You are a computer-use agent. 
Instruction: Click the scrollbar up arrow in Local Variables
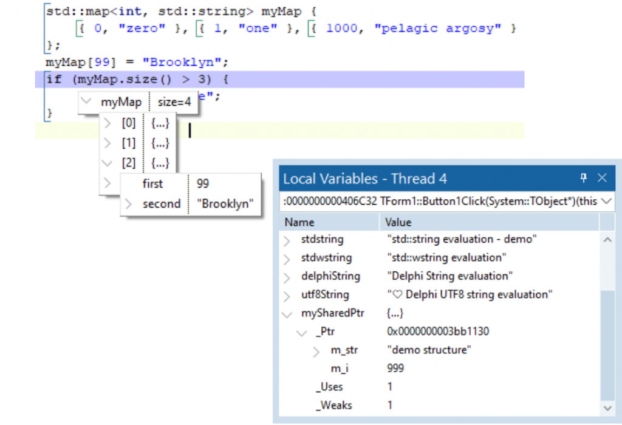click(607, 240)
